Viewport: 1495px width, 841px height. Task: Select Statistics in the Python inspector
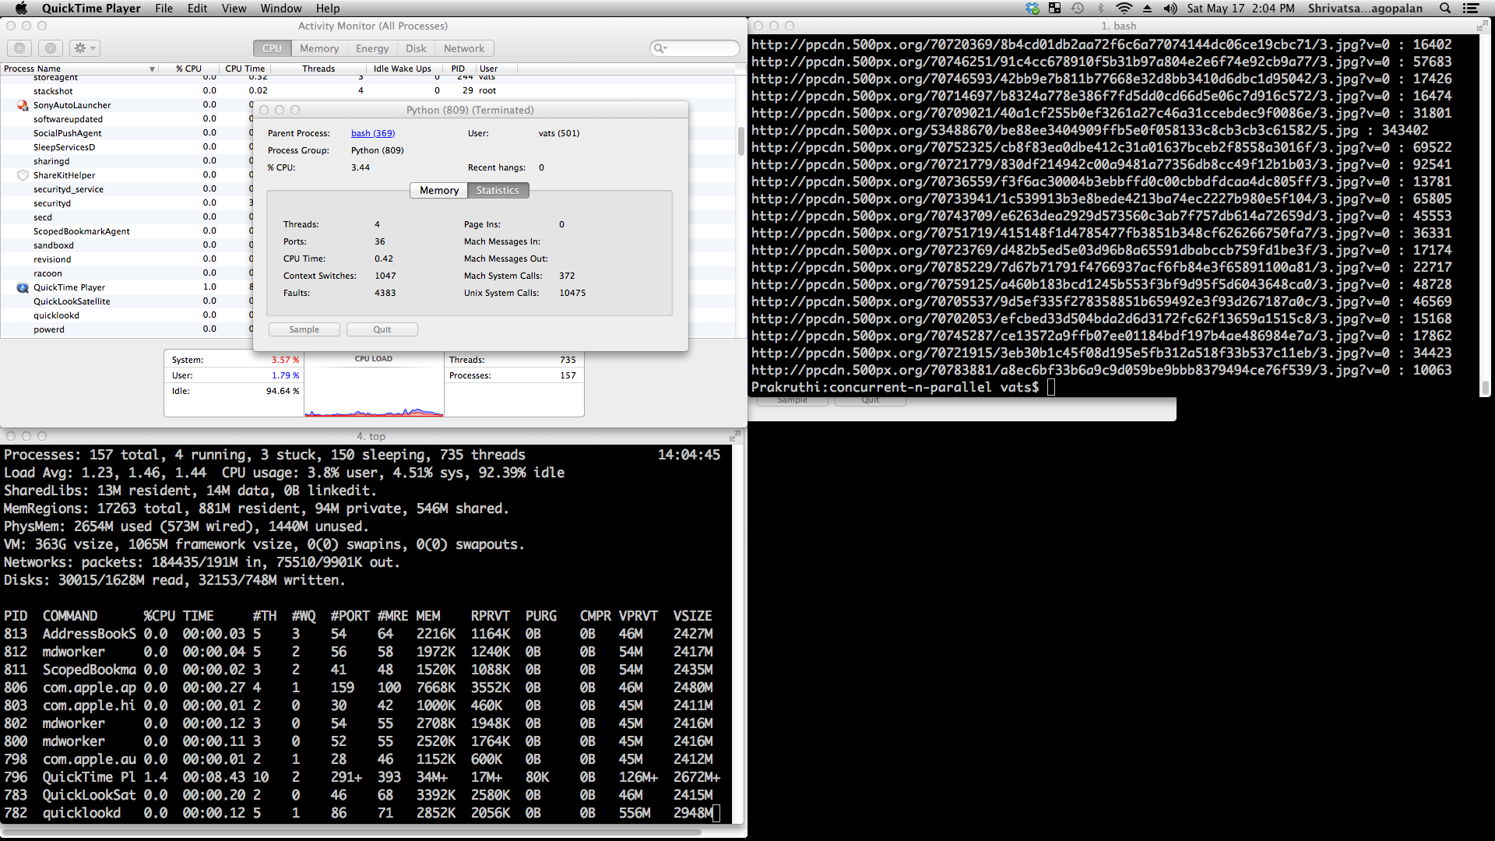[x=498, y=191]
